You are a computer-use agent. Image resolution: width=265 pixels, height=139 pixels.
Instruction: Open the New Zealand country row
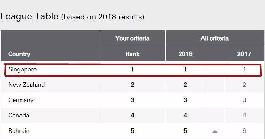click(x=27, y=85)
